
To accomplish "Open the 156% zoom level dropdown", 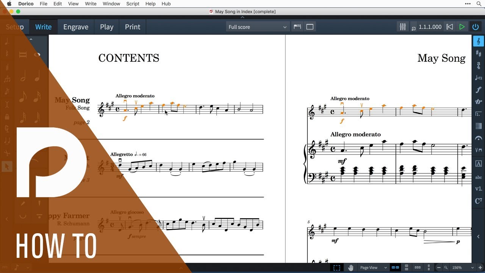I will (x=463, y=268).
